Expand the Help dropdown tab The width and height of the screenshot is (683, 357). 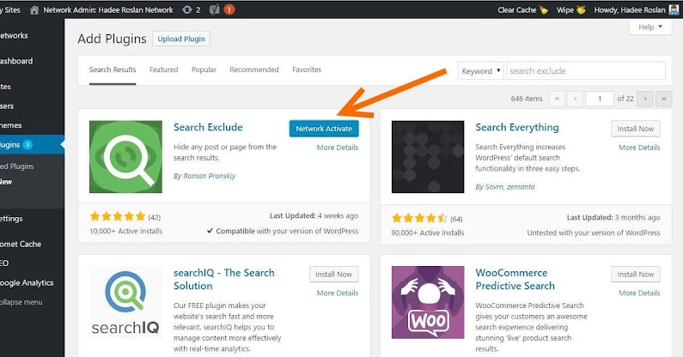pyautogui.click(x=650, y=27)
